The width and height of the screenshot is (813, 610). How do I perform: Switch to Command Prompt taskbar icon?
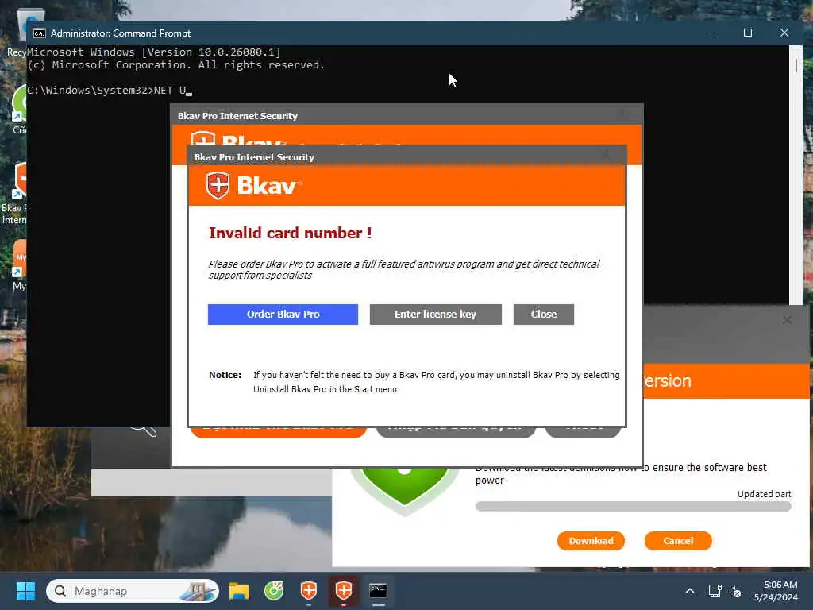(x=378, y=591)
